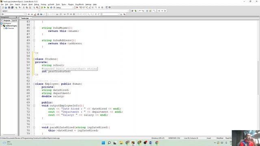Switch to the Projects management tab
This screenshot has width=260, height=146.
[x=7, y=21]
